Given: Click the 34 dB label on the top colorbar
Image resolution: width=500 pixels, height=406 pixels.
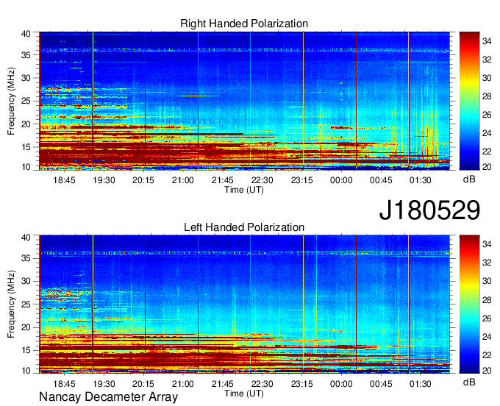Looking at the screenshot, I should pos(487,41).
